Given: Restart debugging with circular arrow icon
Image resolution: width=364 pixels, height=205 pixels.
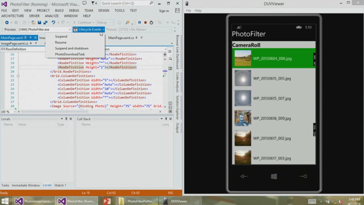Looking at the screenshot, I should [151, 22].
